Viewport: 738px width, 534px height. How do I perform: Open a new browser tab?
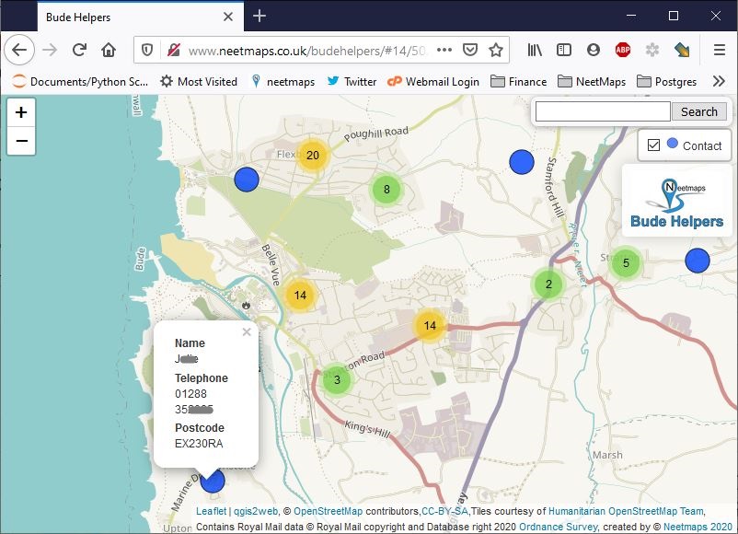tap(259, 16)
